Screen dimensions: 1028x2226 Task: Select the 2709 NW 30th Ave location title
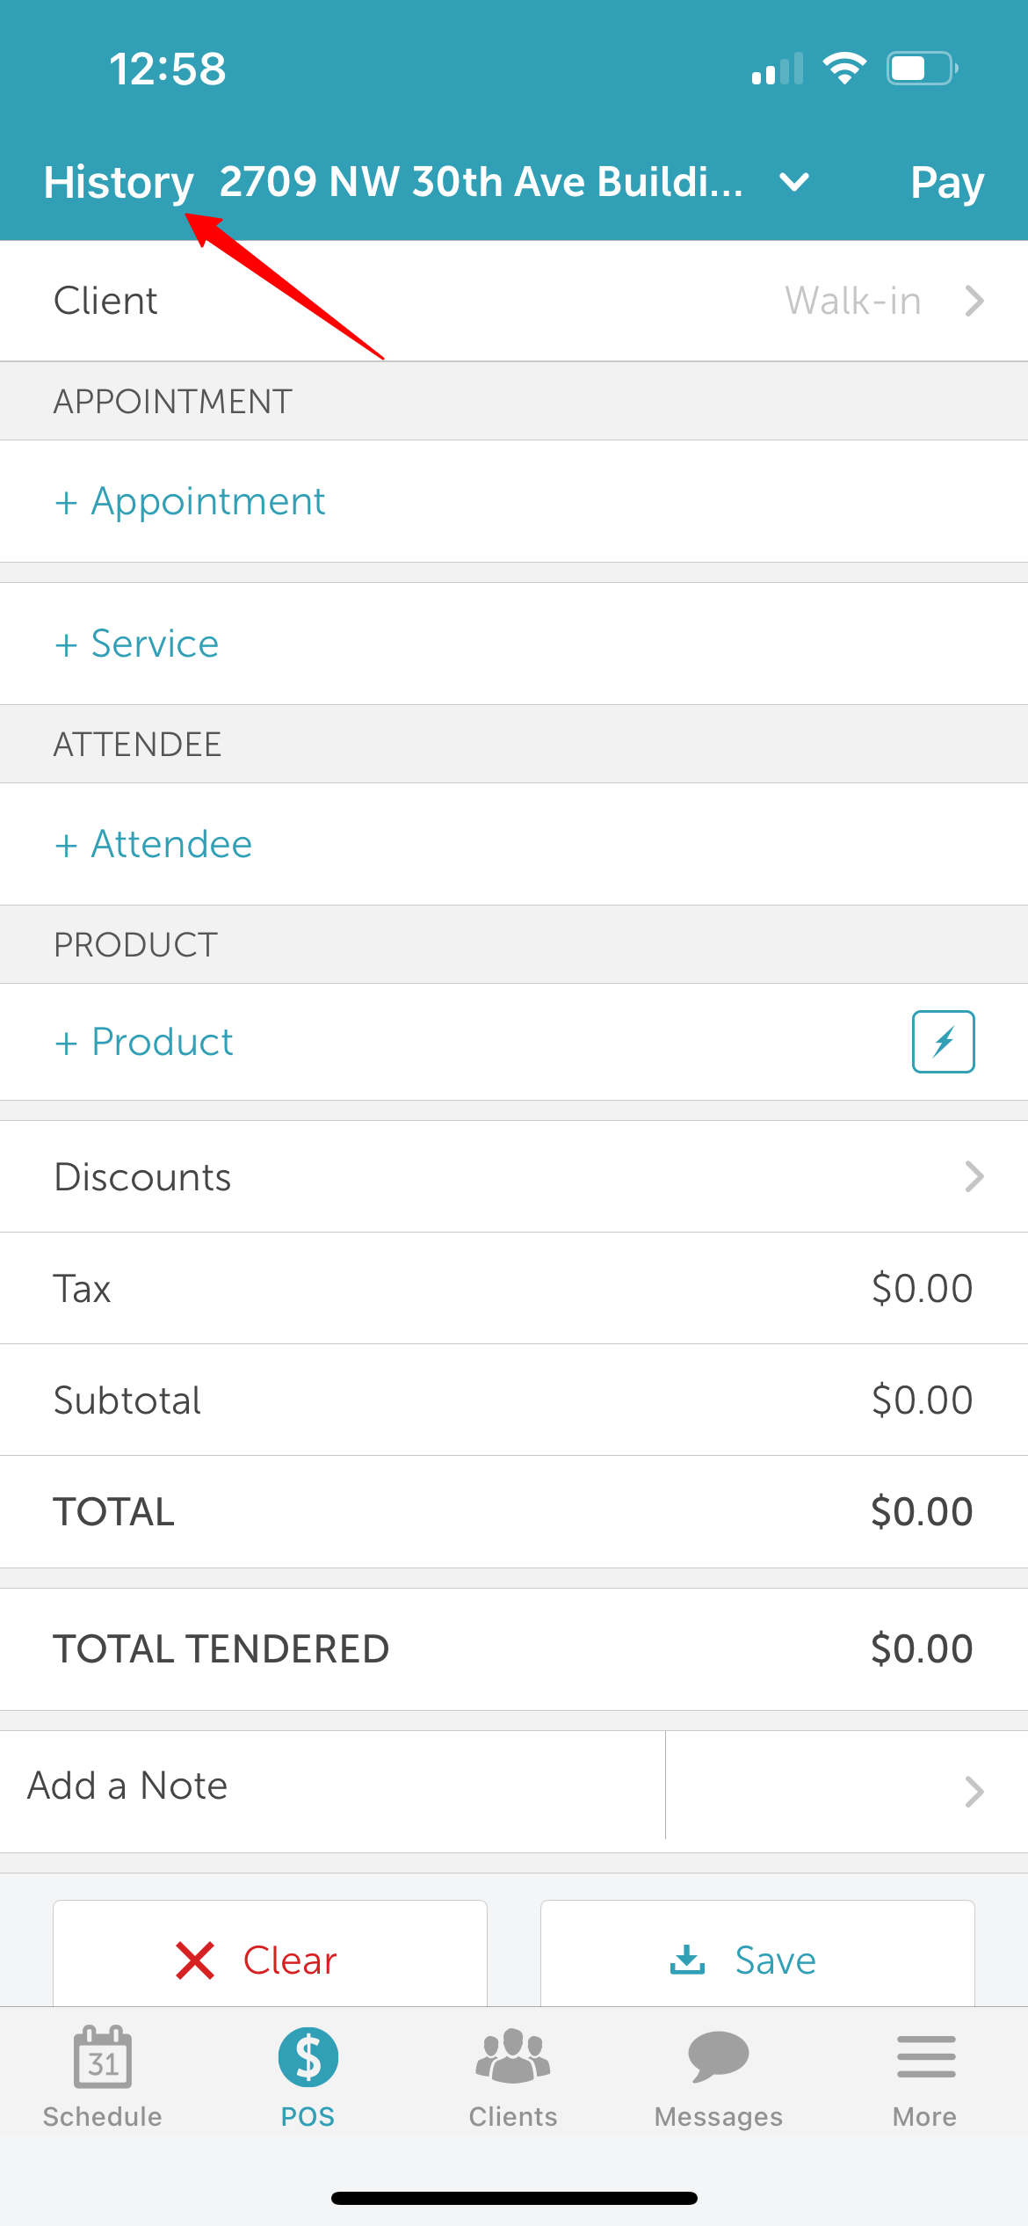481,182
